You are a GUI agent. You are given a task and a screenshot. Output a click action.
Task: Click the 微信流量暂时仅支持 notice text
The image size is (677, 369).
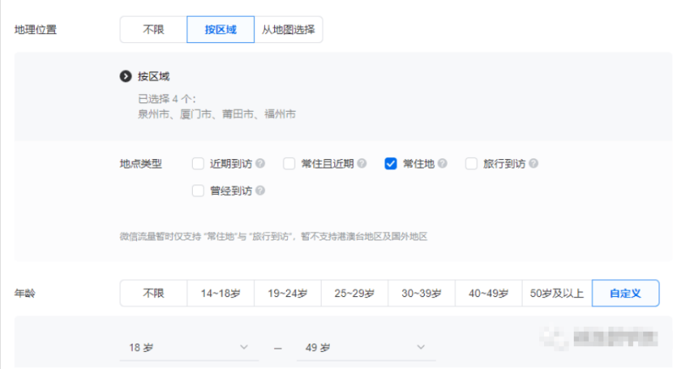(273, 236)
